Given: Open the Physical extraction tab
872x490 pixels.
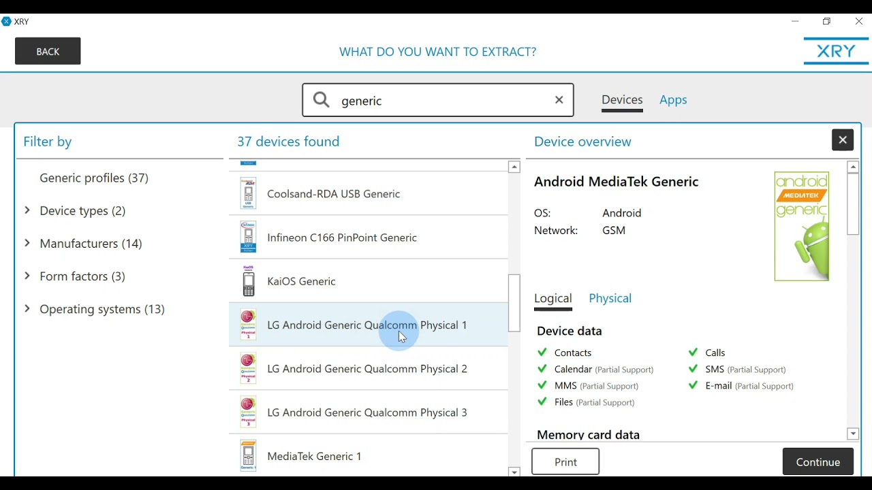Looking at the screenshot, I should coord(610,299).
